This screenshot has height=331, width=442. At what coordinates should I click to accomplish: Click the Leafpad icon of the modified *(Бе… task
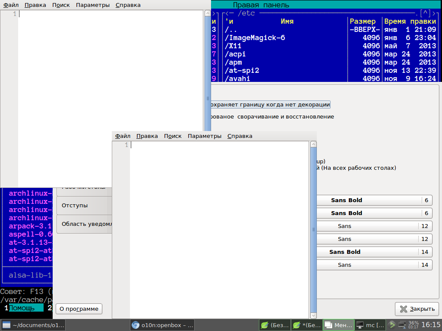(297, 325)
